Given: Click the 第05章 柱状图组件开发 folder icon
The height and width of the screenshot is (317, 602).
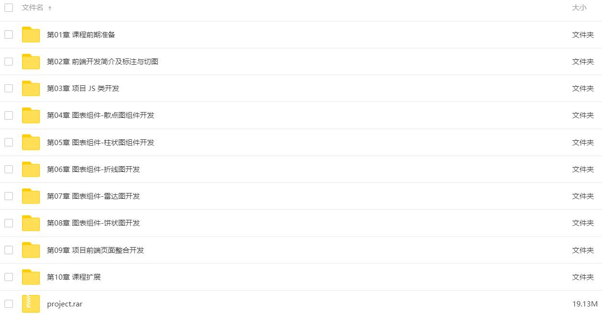Looking at the screenshot, I should click(31, 142).
